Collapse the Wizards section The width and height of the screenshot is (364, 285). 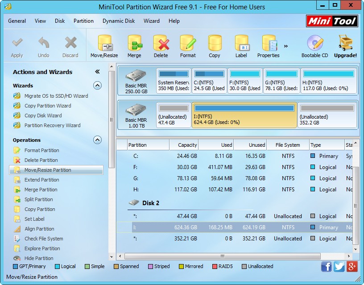coord(97,86)
